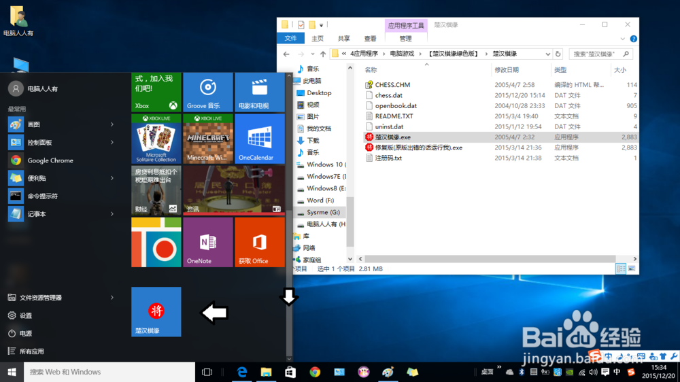Click 电脑人人有 user account in Start menu
The height and width of the screenshot is (382, 680).
click(x=33, y=88)
